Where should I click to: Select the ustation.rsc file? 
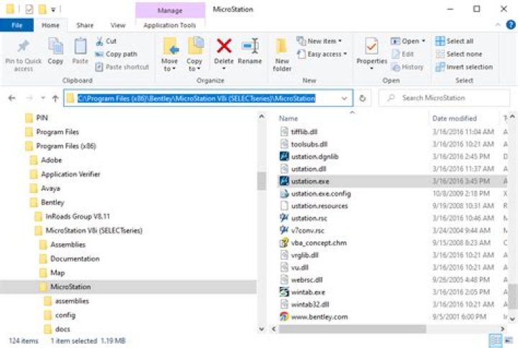pyautogui.click(x=304, y=218)
